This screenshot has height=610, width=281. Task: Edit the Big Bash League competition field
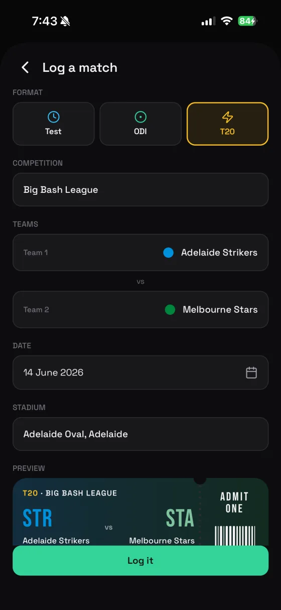(140, 190)
